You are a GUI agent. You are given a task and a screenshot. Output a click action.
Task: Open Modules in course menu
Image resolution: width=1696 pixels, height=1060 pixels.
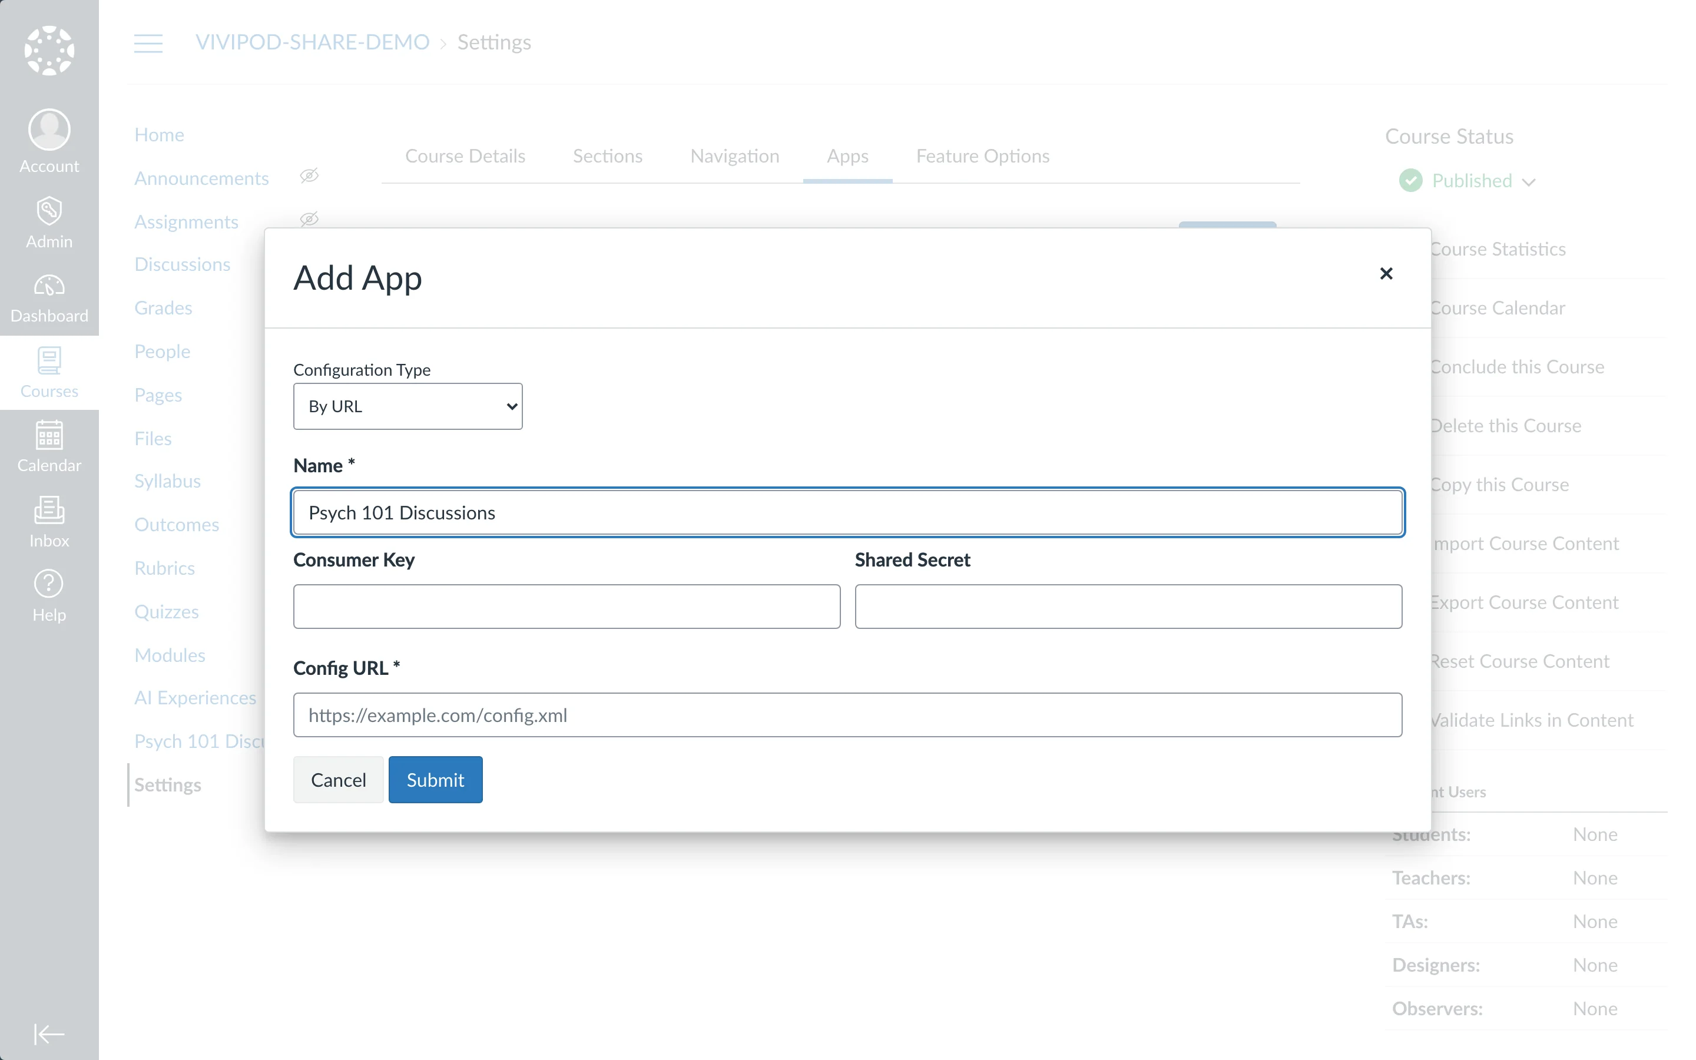pos(170,655)
